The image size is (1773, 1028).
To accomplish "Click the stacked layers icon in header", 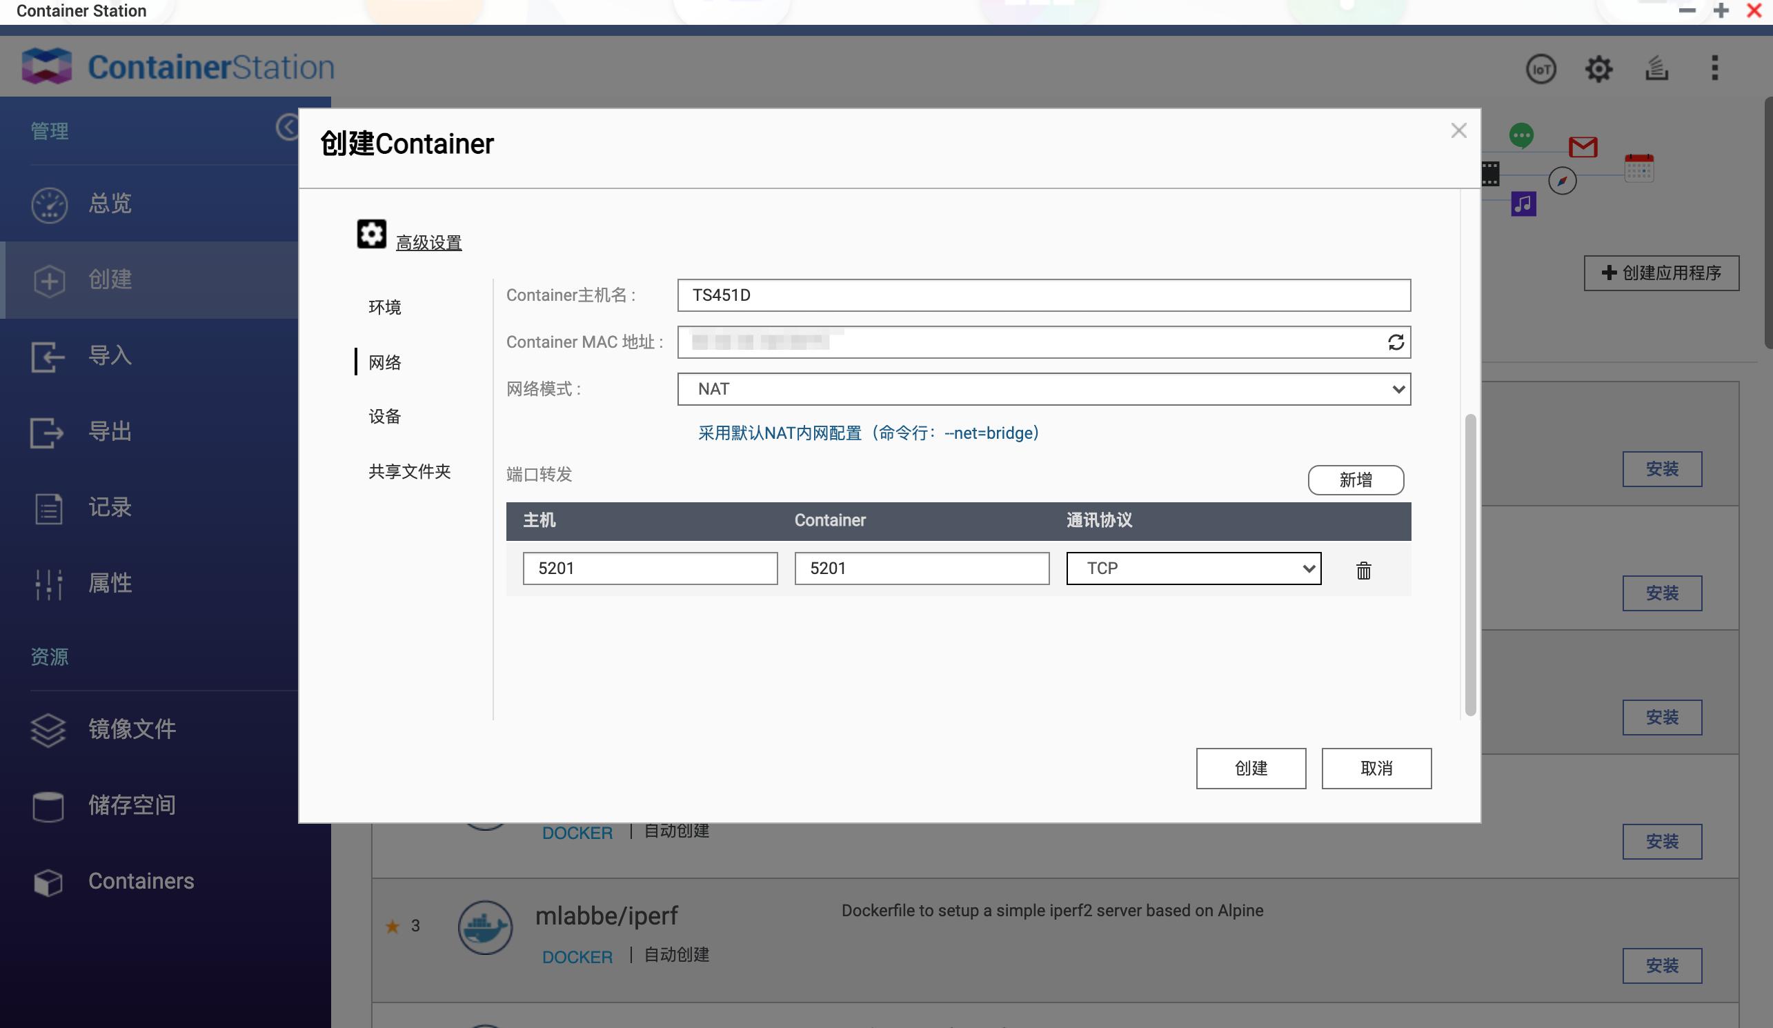I will [1657, 69].
